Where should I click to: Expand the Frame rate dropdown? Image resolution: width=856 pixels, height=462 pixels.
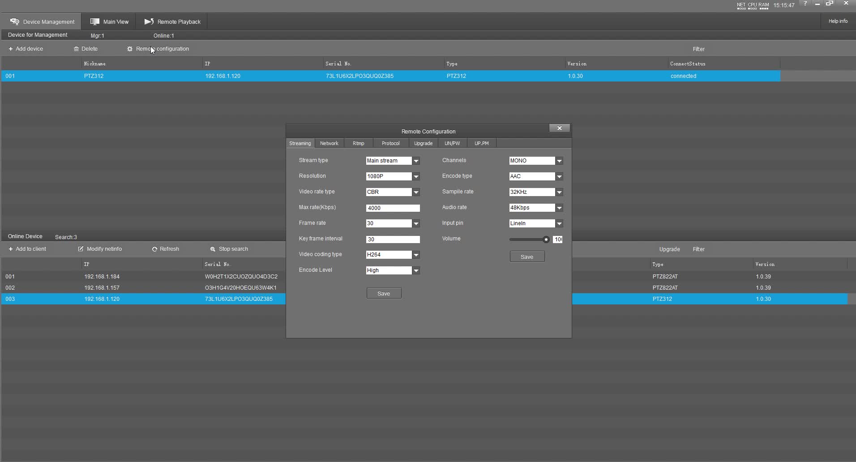click(x=416, y=223)
